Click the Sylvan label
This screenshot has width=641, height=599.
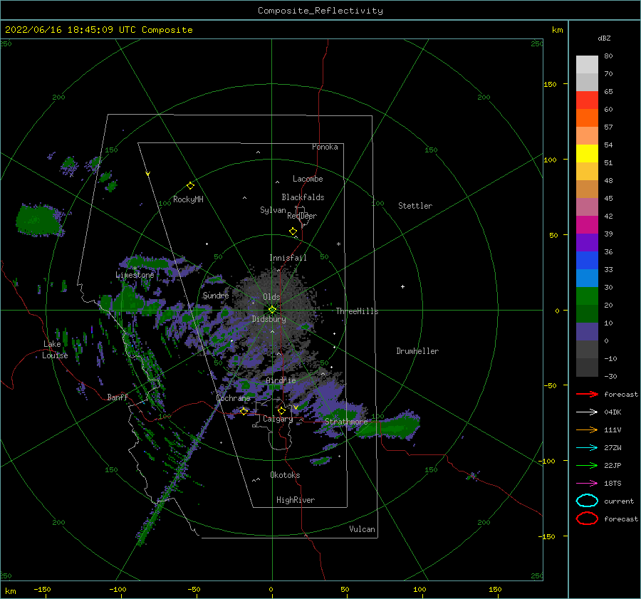(273, 210)
